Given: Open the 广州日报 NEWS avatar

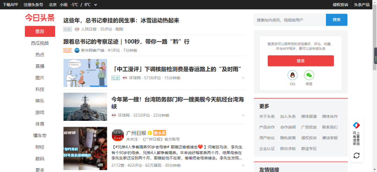Looking at the screenshot, I should [118, 135].
